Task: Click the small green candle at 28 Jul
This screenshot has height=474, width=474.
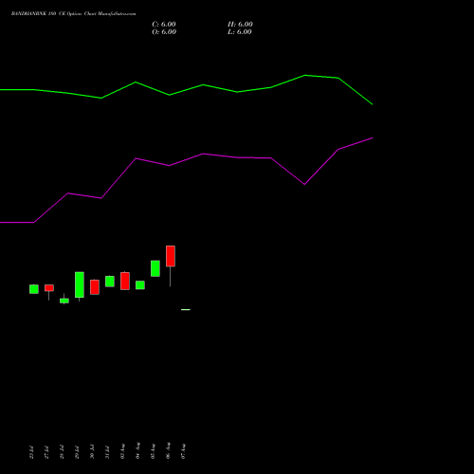Action: (x=64, y=301)
